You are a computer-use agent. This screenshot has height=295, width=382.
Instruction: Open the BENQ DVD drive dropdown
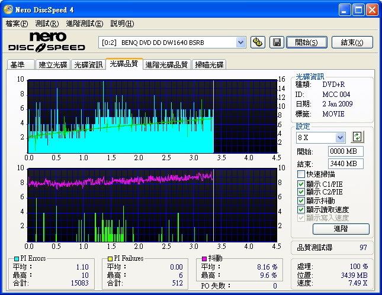pyautogui.click(x=240, y=42)
